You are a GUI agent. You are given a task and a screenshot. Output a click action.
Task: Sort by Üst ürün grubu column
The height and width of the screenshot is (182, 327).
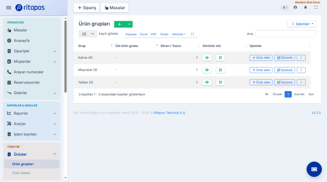pos(136,46)
